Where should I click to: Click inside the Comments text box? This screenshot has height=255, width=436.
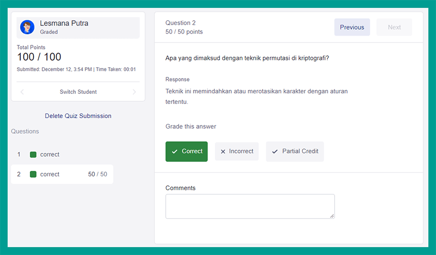(250, 206)
